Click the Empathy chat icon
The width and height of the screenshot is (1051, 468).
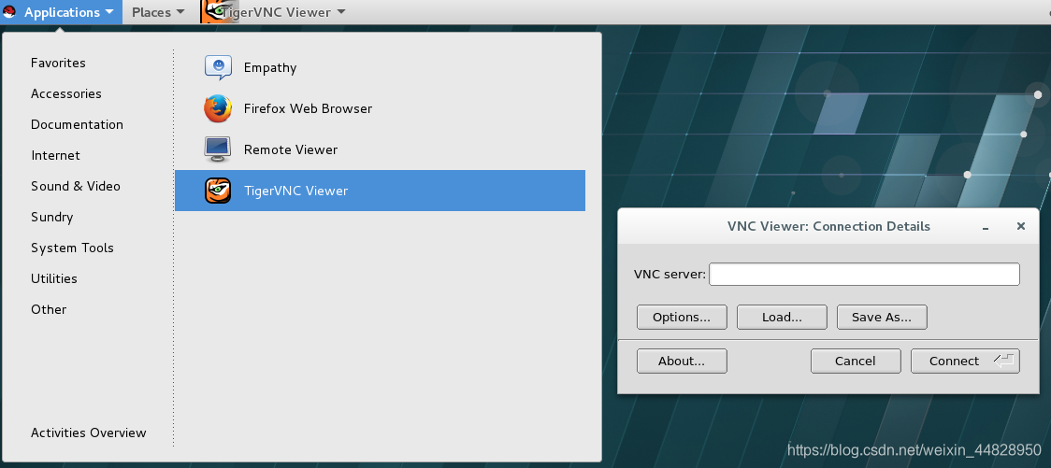pos(218,67)
